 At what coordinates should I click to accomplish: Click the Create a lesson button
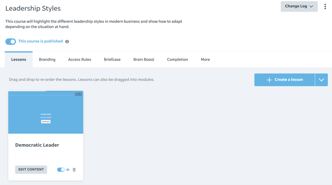(x=284, y=79)
